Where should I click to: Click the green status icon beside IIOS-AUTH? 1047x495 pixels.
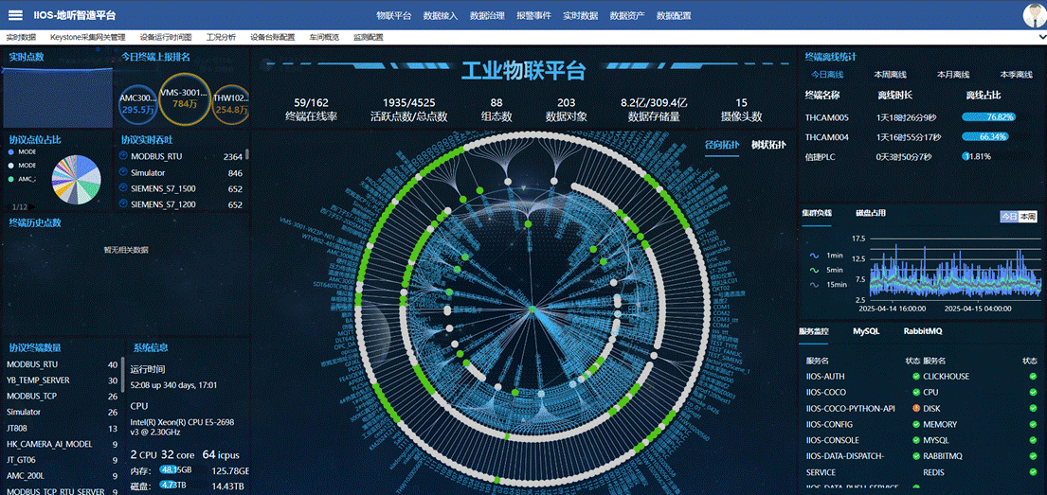coord(916,377)
